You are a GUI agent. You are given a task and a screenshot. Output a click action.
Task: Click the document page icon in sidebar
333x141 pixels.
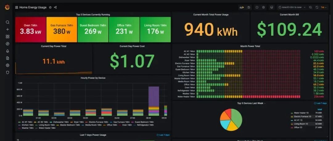point(7,58)
